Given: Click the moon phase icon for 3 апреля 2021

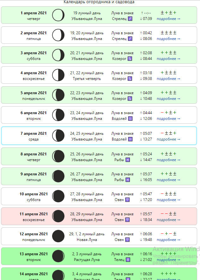Looking at the screenshot, I should 58,55.
